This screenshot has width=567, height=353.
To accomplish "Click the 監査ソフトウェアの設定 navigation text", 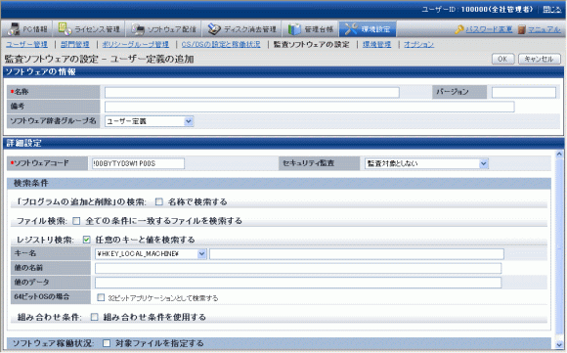I will click(311, 44).
